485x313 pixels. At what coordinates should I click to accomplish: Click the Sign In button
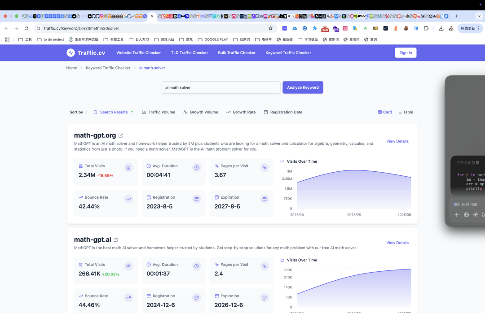406,53
